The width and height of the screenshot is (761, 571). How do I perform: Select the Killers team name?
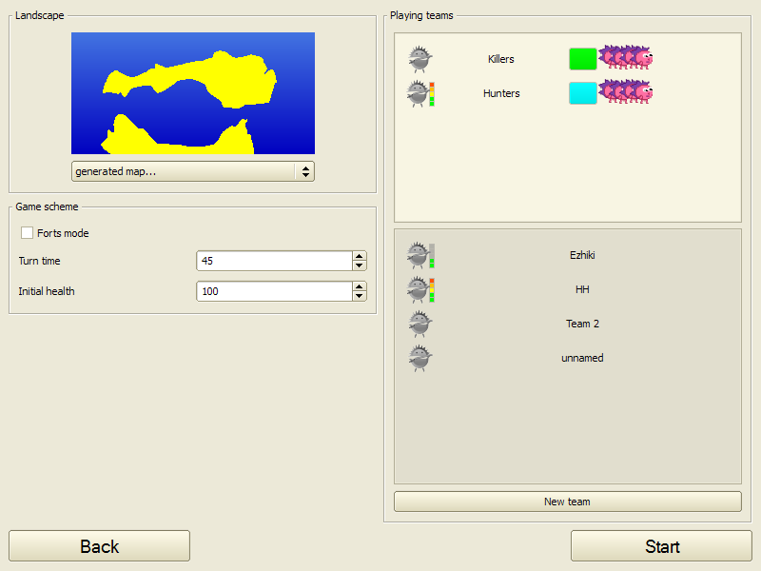coord(501,59)
